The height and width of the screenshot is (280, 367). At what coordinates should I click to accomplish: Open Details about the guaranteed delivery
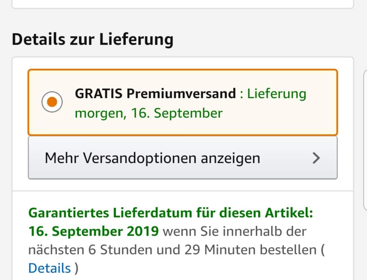pyautogui.click(x=49, y=268)
